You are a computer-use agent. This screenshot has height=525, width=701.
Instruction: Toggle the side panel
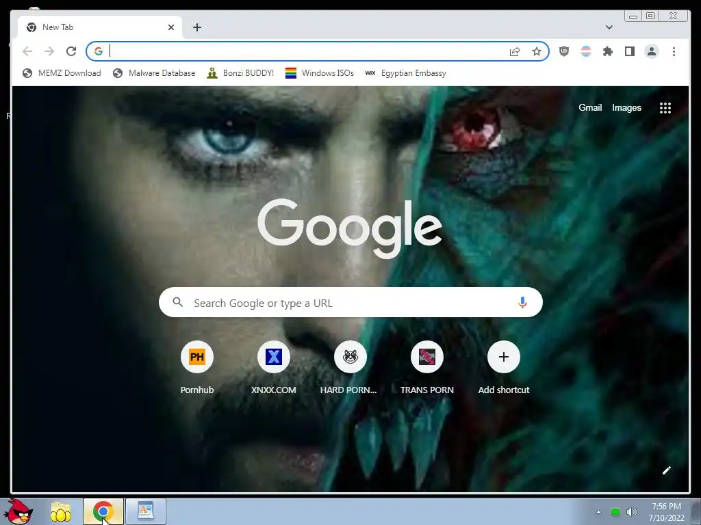click(x=630, y=51)
